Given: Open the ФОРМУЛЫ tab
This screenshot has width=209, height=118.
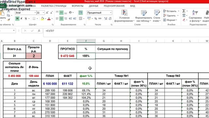Looking at the screenshot, I should pos(77,6).
